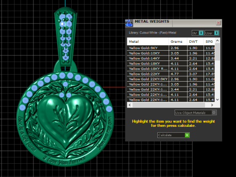Select the Yellow Gold:9KY row
This screenshot has width=236, height=177.
(171, 48)
